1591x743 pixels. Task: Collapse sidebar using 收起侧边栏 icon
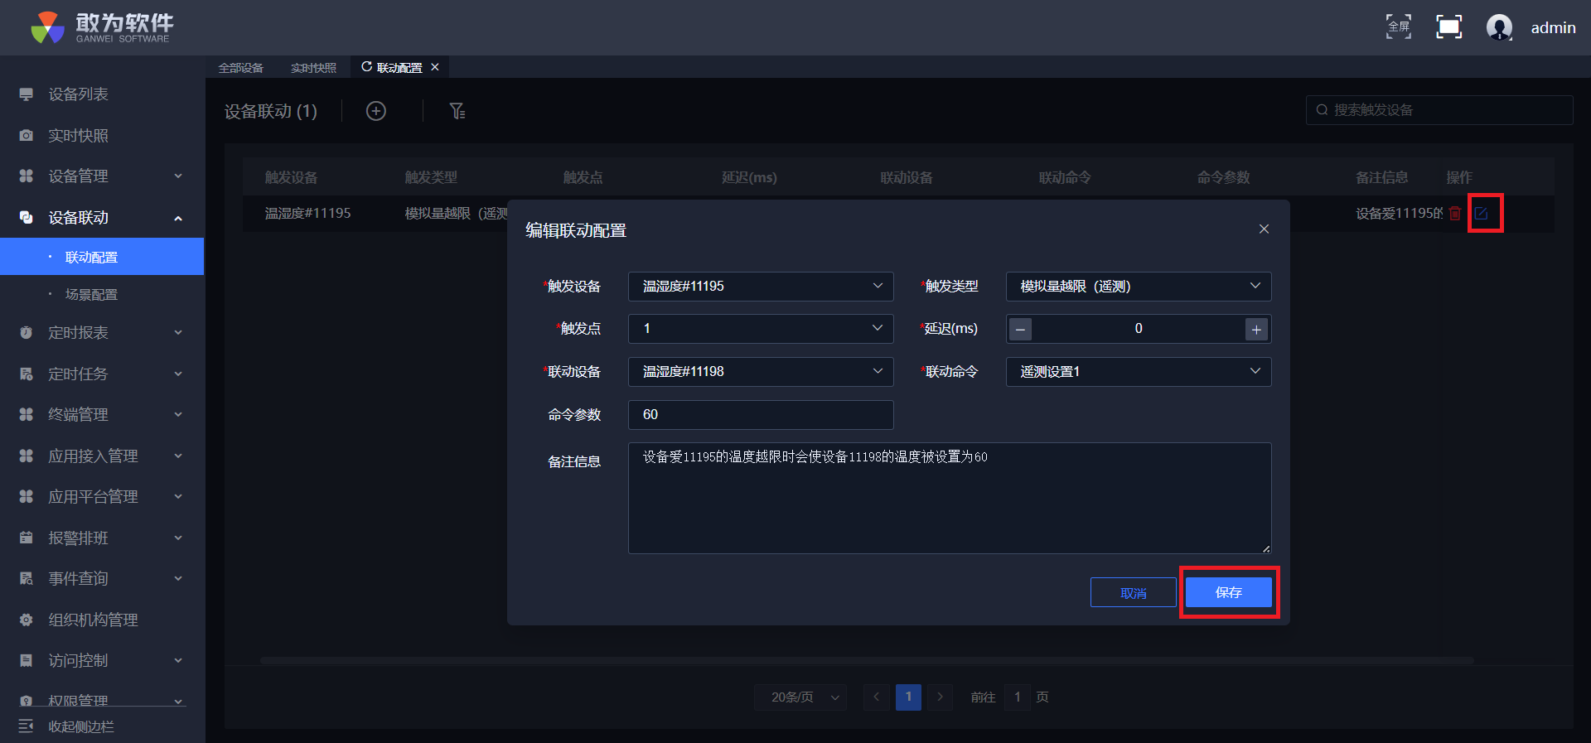pos(27,726)
